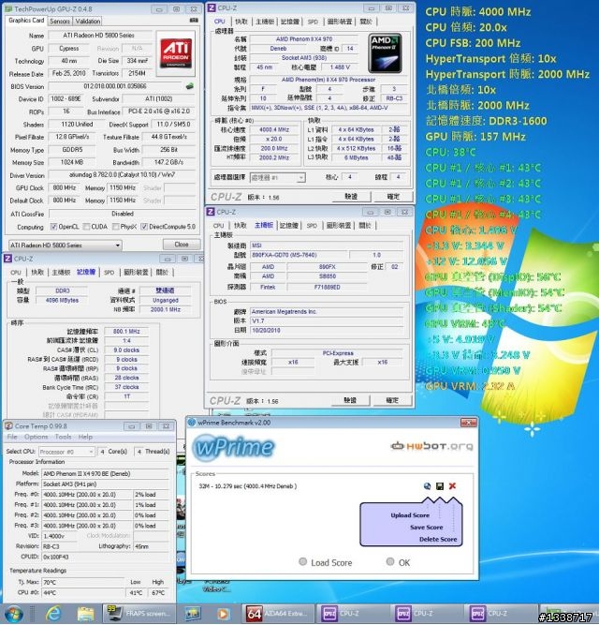
Task: Select the OK radio button in wPrime
Action: 390,561
